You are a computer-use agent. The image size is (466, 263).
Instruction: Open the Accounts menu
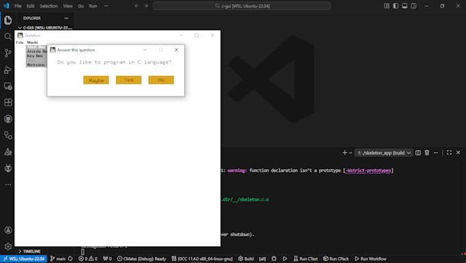click(x=8, y=230)
